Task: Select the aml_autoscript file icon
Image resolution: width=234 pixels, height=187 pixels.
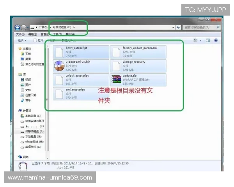Action: [x=59, y=94]
